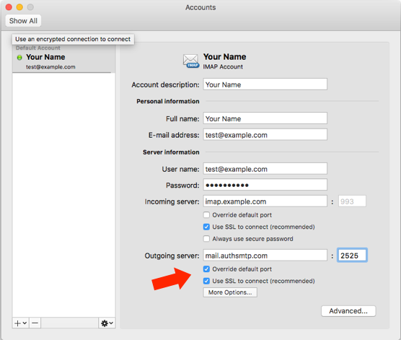Click the IMAP envelope account icon
This screenshot has height=340, width=401.
tap(191, 61)
